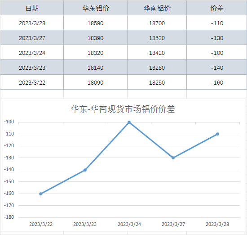Click the x-axis label 2023/3/27

pos(173,224)
